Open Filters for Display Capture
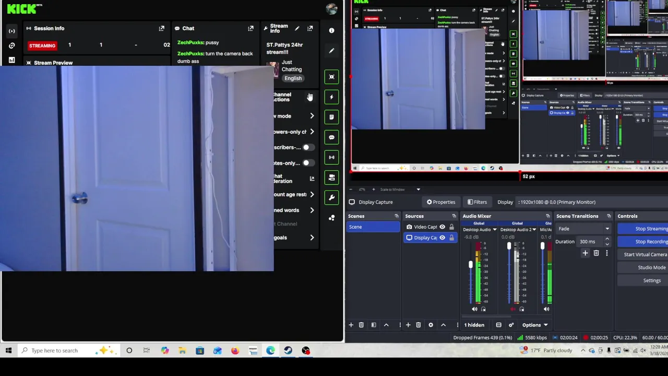The height and width of the screenshot is (376, 668). 477,202
